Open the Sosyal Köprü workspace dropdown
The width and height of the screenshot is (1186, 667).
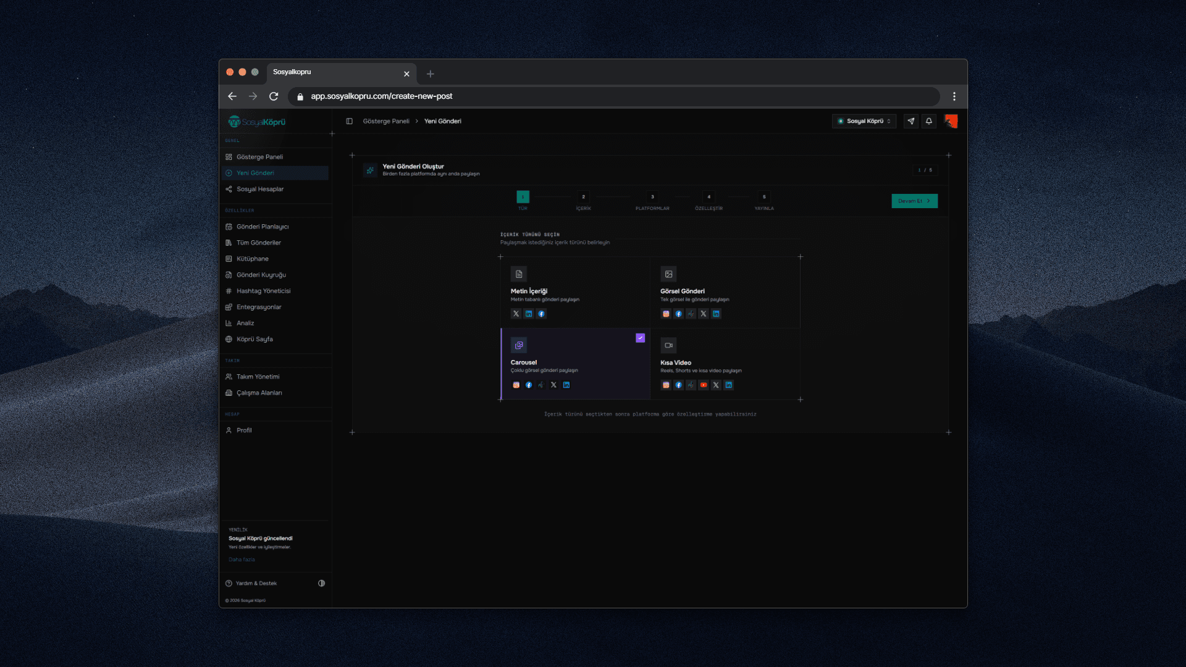tap(864, 121)
